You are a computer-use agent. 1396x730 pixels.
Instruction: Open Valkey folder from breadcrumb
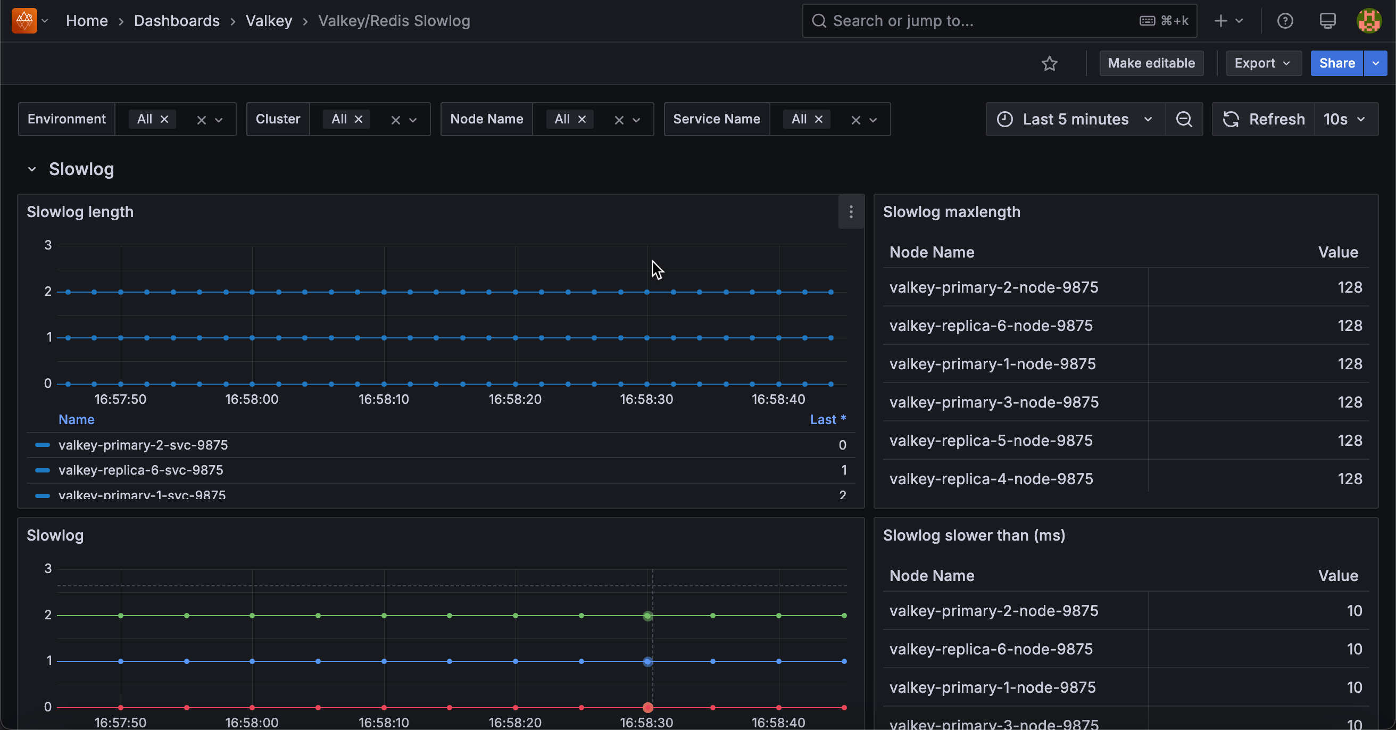pyautogui.click(x=268, y=21)
